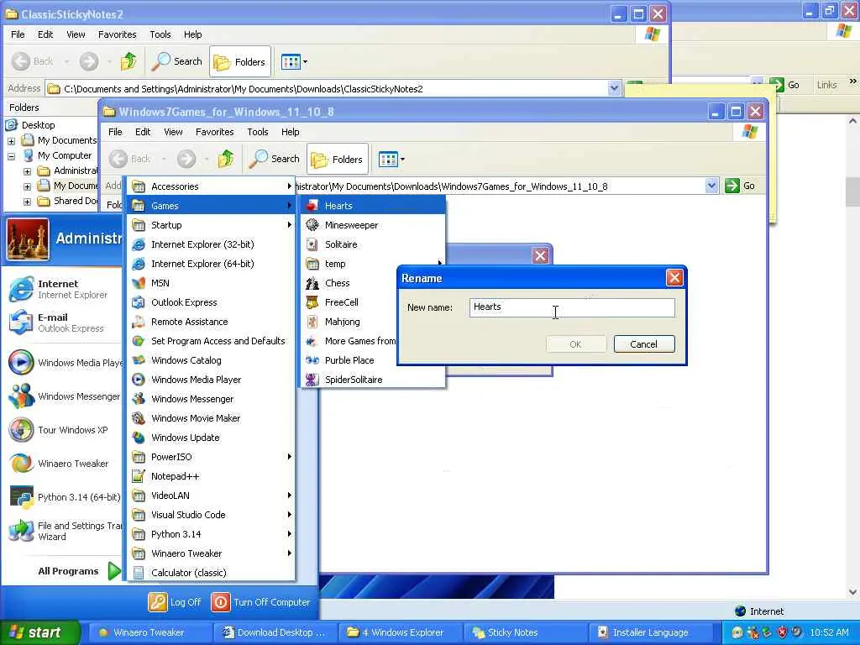Viewport: 860px width, 645px height.
Task: Launch Internet Explorer (64-bit) from programs list
Action: (212, 264)
